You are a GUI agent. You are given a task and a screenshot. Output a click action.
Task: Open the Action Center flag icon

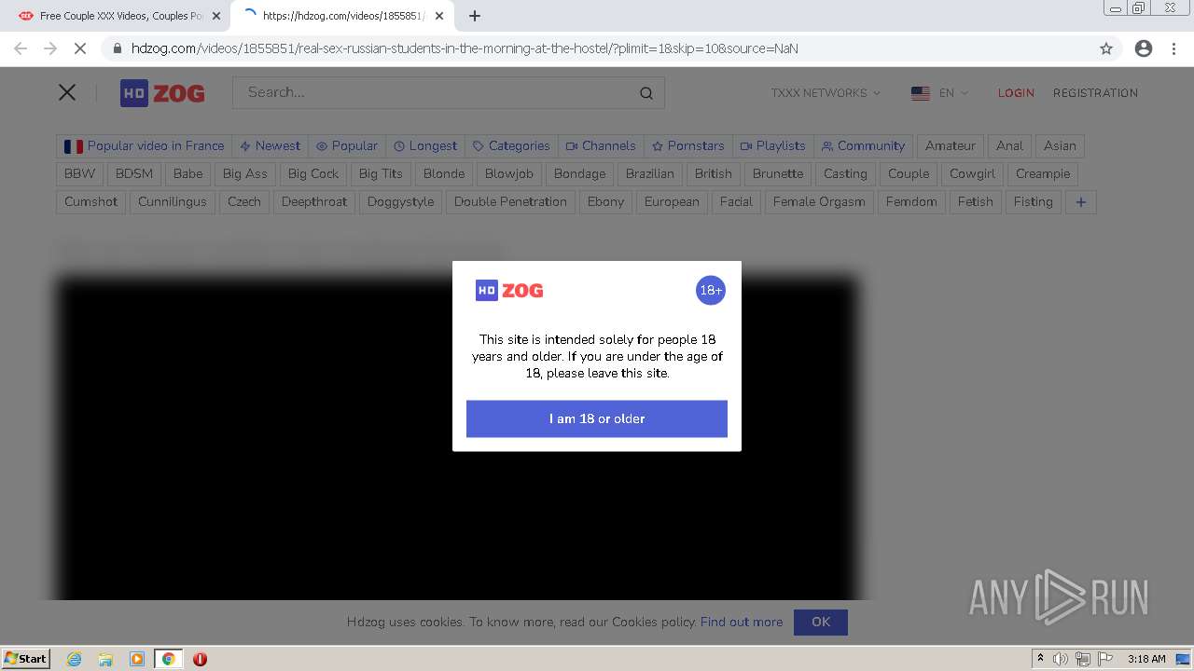1104,659
